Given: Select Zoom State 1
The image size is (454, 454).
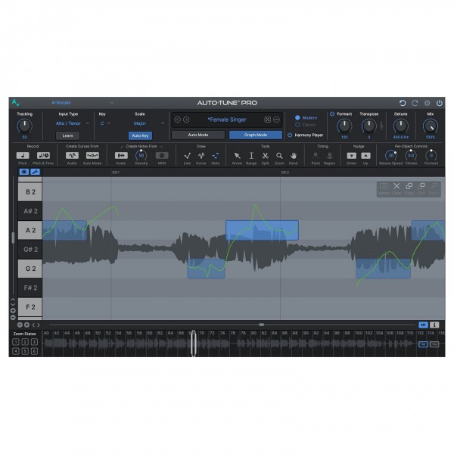Looking at the screenshot, I should point(16,342).
